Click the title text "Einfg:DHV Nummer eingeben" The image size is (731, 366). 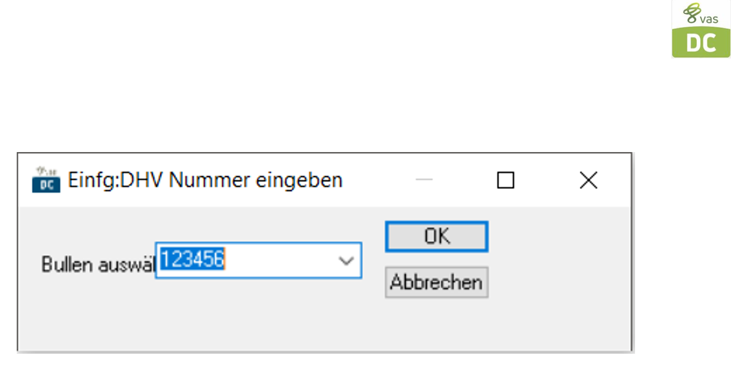pyautogui.click(x=205, y=180)
